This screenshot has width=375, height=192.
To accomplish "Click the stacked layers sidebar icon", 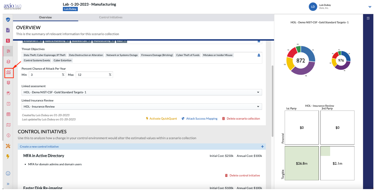I will tap(8, 62).
